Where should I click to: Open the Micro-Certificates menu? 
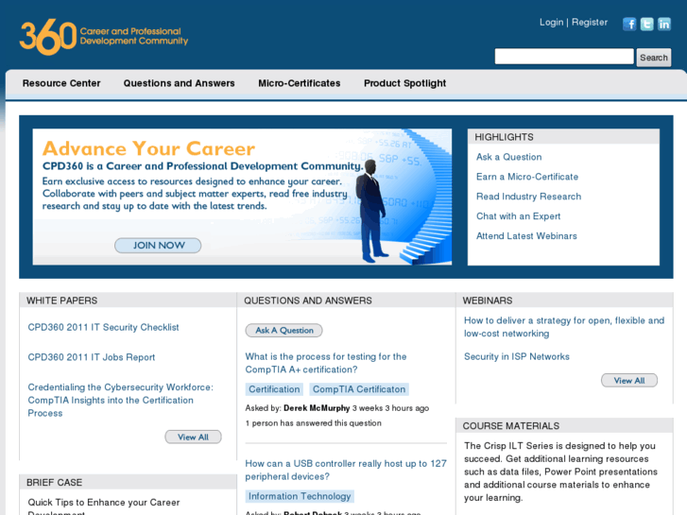coord(300,83)
